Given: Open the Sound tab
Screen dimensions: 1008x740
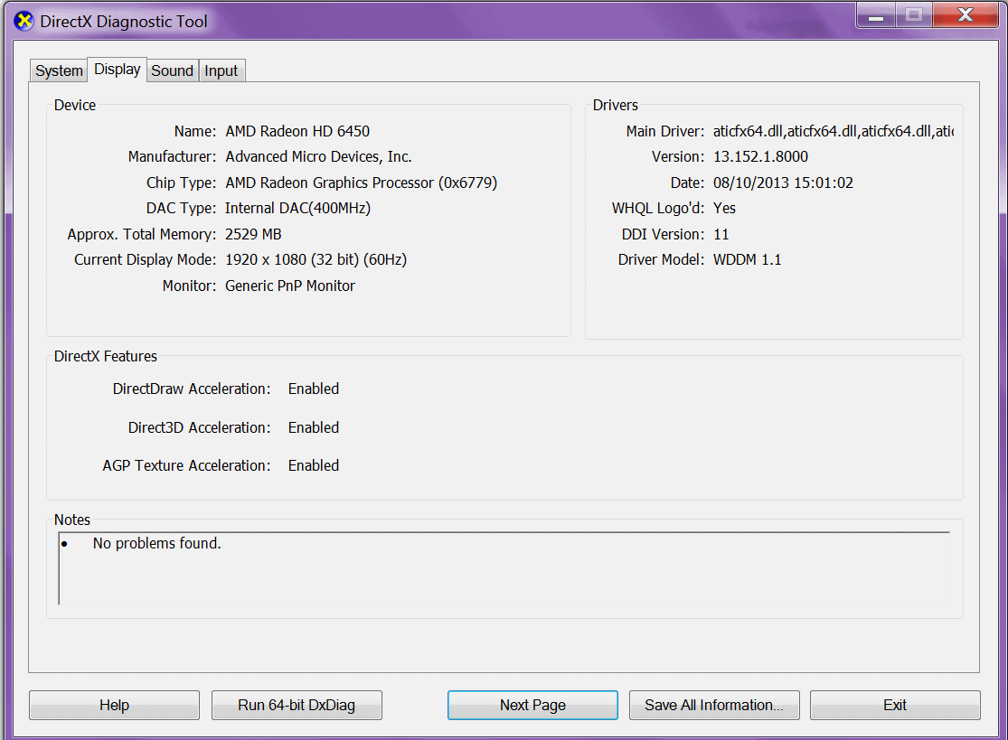Looking at the screenshot, I should [x=173, y=70].
